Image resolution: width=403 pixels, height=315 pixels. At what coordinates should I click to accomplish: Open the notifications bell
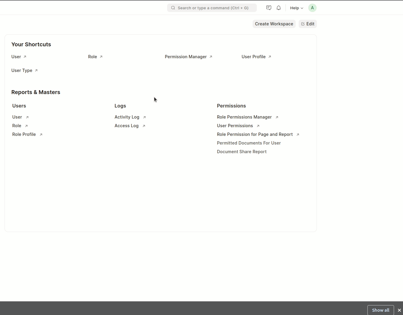(x=278, y=8)
